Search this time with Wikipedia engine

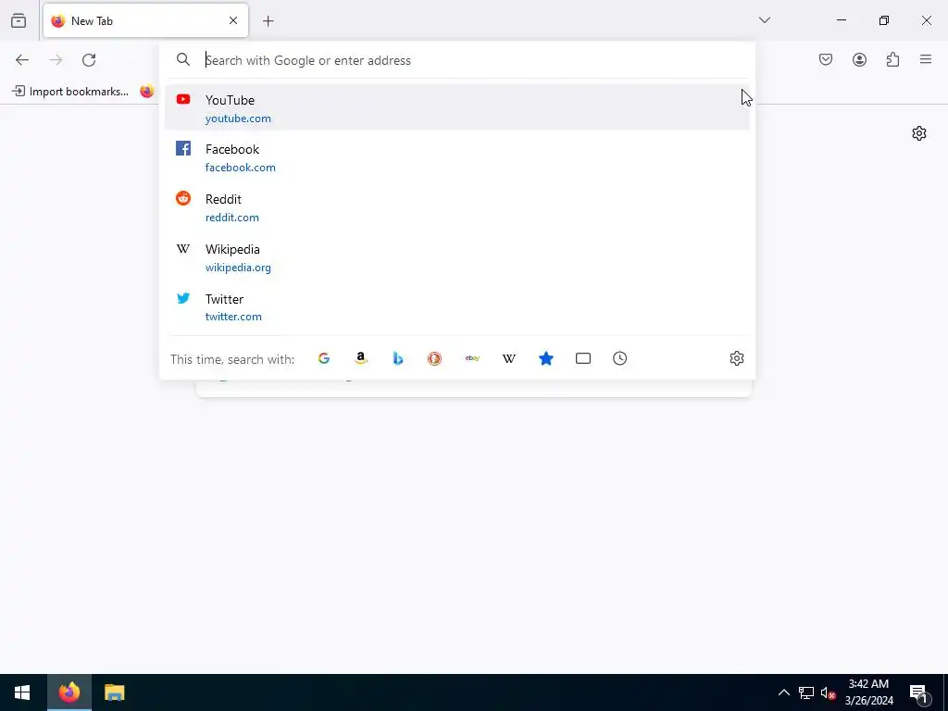[509, 358]
